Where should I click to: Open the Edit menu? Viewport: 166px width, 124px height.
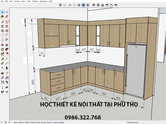click(x=6, y=1)
